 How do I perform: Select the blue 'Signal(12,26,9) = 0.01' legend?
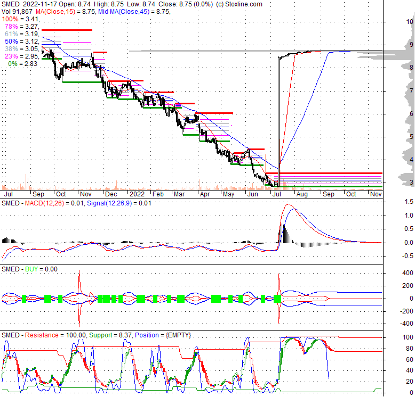[119, 203]
